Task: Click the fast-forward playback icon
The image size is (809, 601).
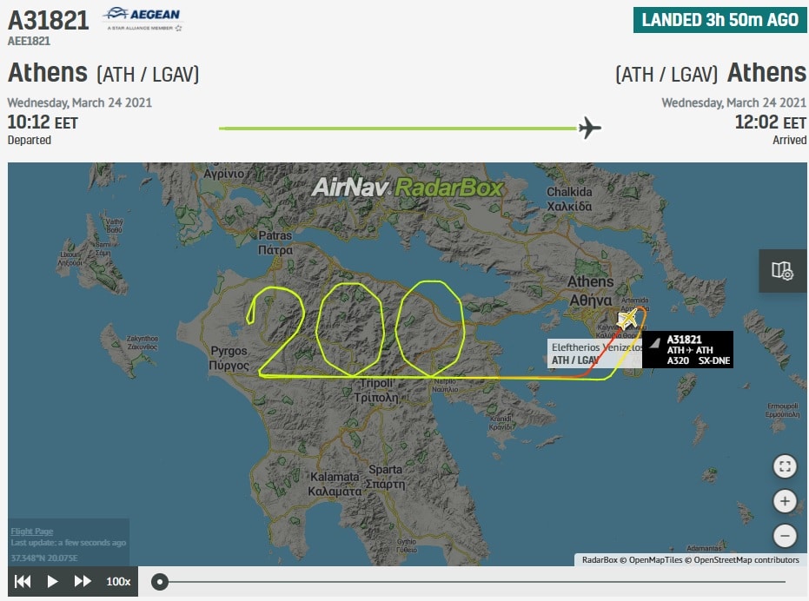Action: click(83, 581)
